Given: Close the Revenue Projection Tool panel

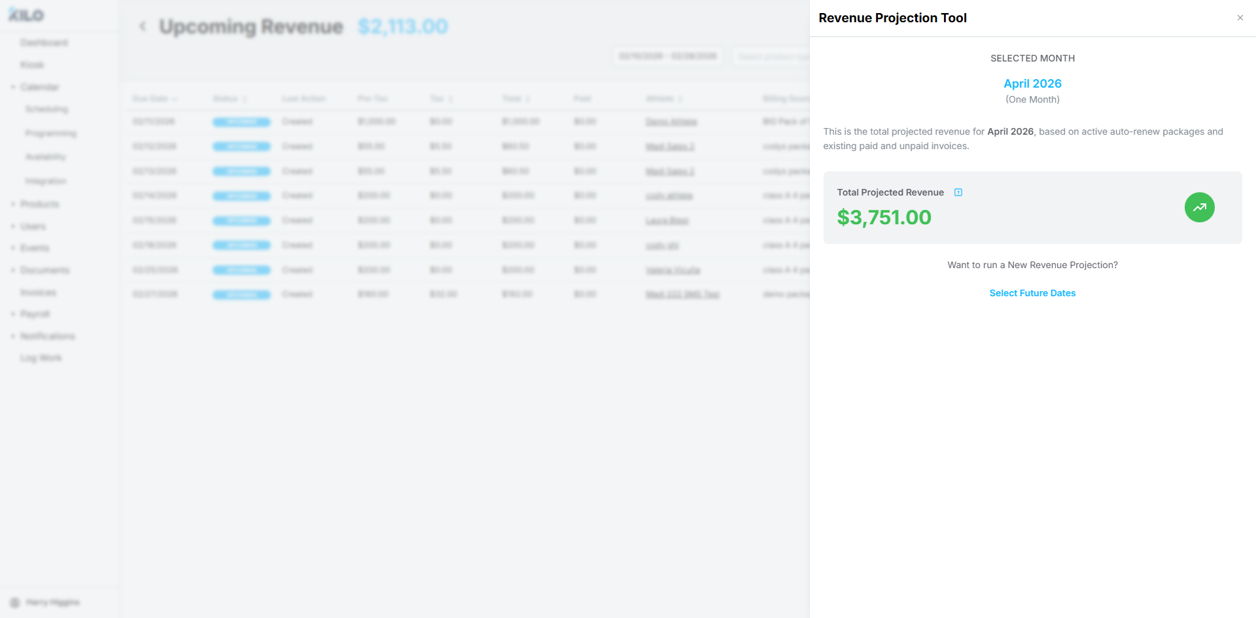Looking at the screenshot, I should pyautogui.click(x=1240, y=18).
